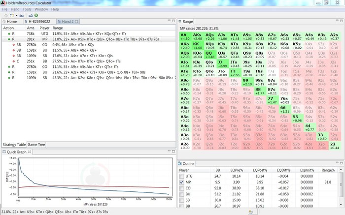Select the A2o +0.00 range cell
Image resolution: width=345 pixels, height=215 pixels.
click(185, 146)
